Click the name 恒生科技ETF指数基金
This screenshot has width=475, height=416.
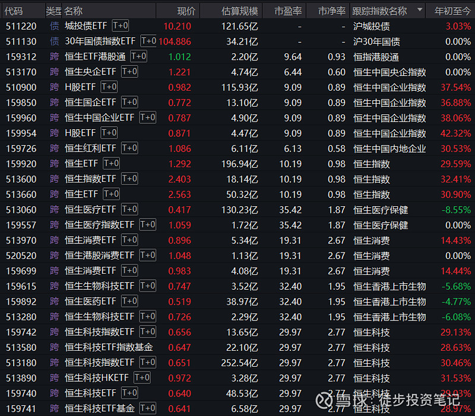click(x=109, y=347)
